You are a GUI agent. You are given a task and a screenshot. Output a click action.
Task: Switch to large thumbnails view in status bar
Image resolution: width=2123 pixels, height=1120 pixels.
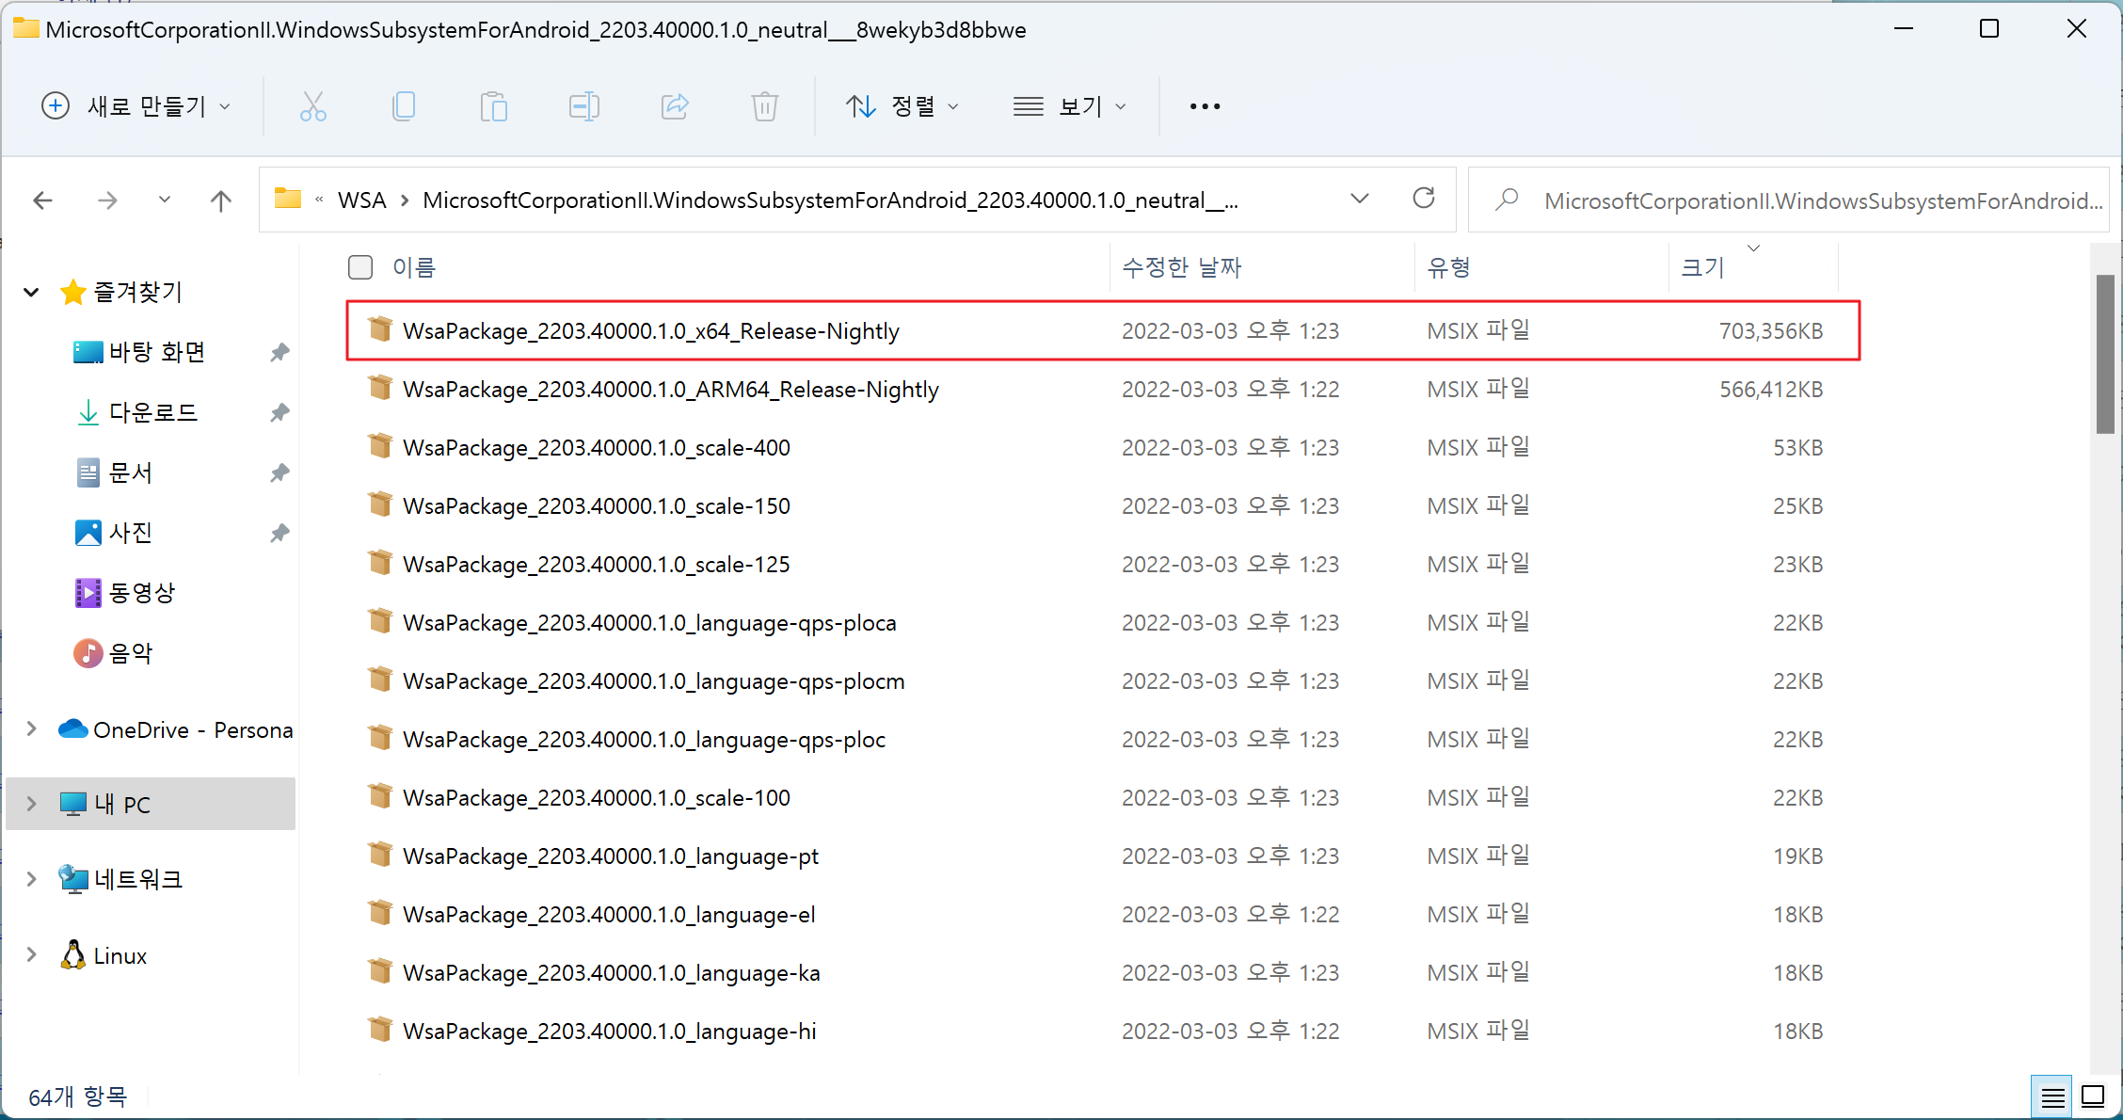point(2093,1096)
